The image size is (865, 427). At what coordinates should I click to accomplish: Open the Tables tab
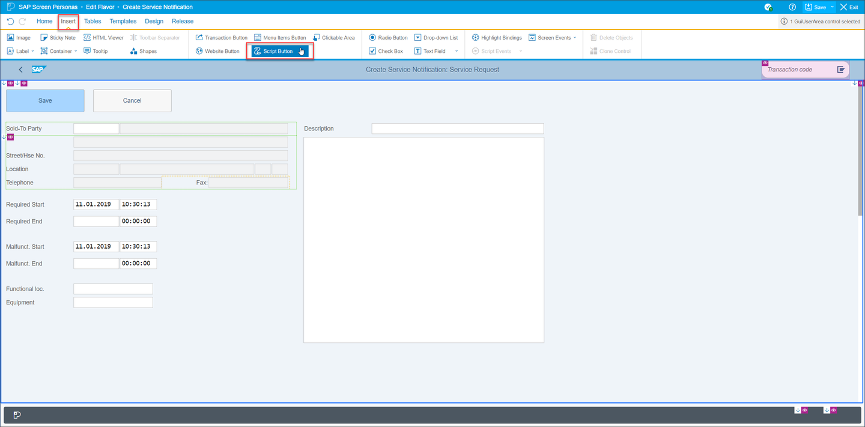[x=93, y=21]
